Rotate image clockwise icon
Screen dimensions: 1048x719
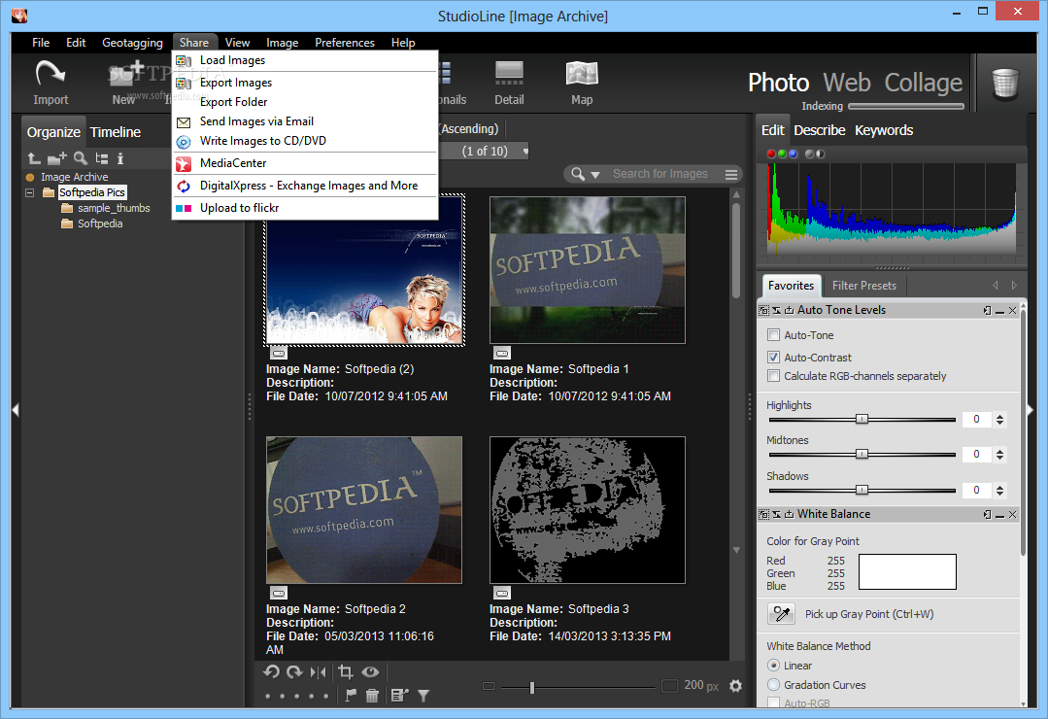pyautogui.click(x=294, y=671)
